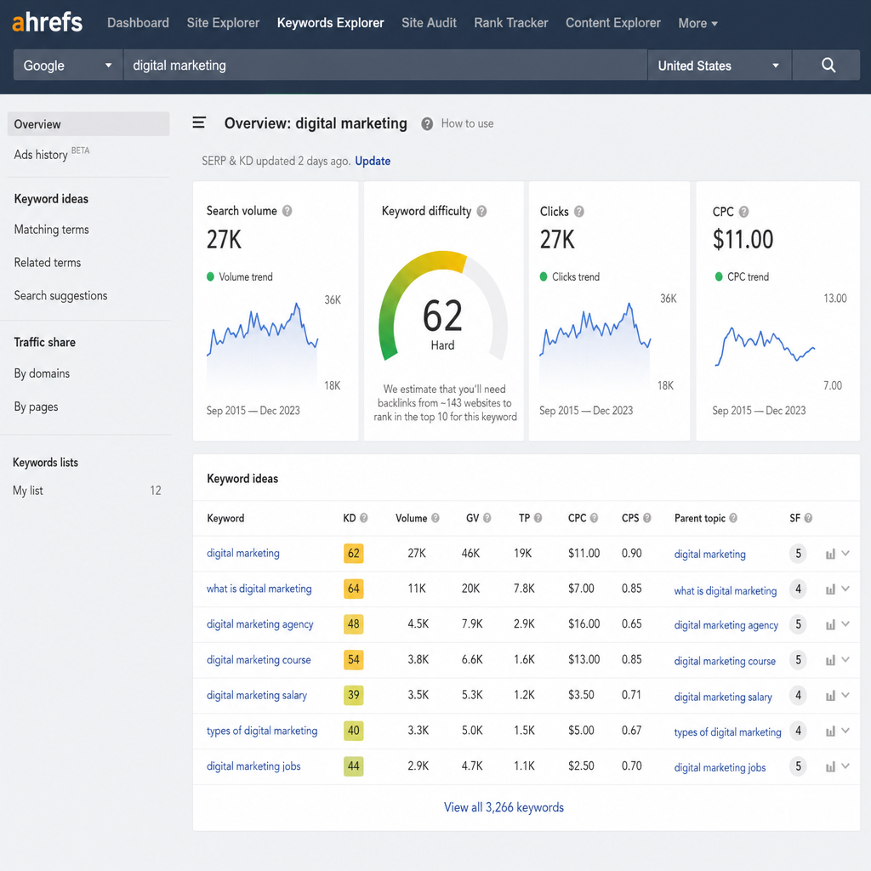Click the keyword search input field
This screenshot has height=871, width=871.
coord(385,65)
